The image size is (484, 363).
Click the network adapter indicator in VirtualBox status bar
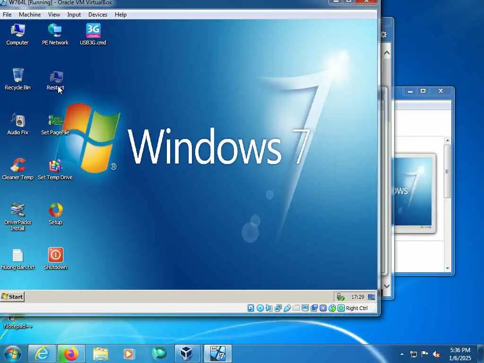[x=278, y=308]
